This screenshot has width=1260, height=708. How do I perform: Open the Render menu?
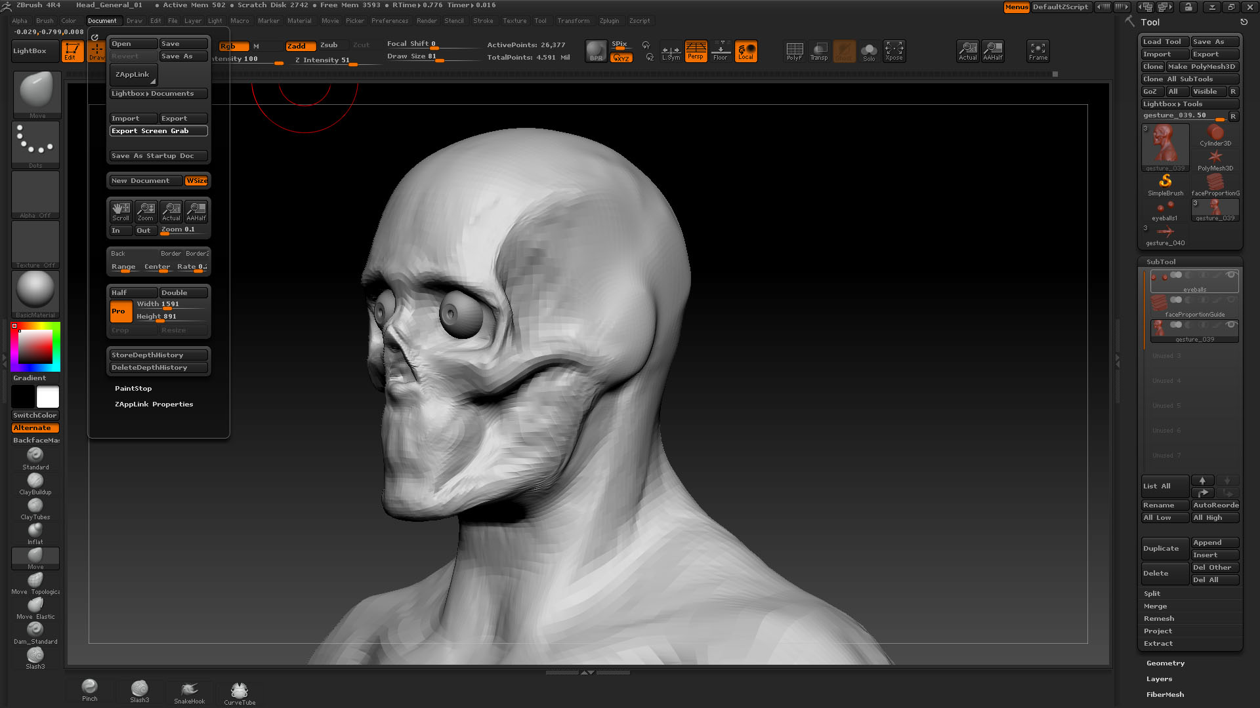427,21
